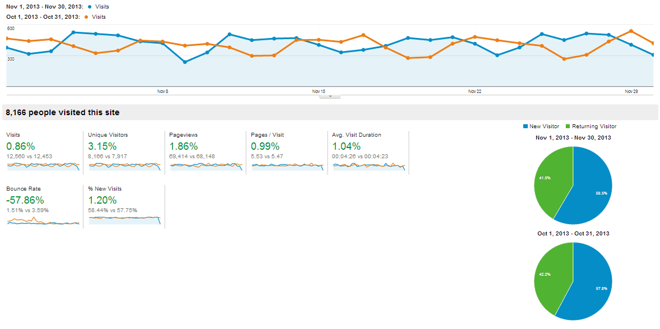Click the blue Visits legend dot for November
Viewport: 660px width, 329px height.
(x=90, y=7)
